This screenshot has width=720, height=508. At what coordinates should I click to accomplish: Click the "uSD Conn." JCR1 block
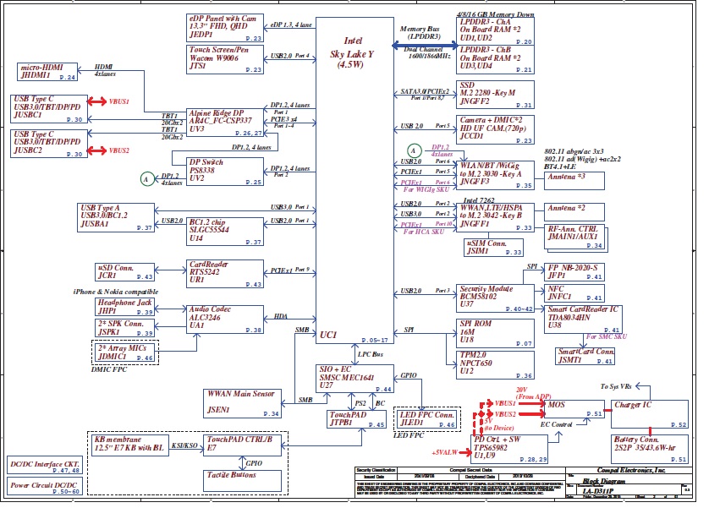click(x=124, y=272)
